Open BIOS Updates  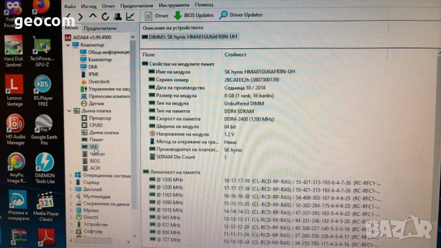click(x=194, y=15)
